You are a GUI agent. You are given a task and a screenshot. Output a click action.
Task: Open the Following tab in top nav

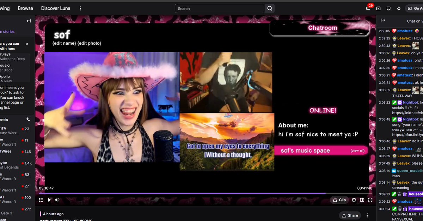5,8
